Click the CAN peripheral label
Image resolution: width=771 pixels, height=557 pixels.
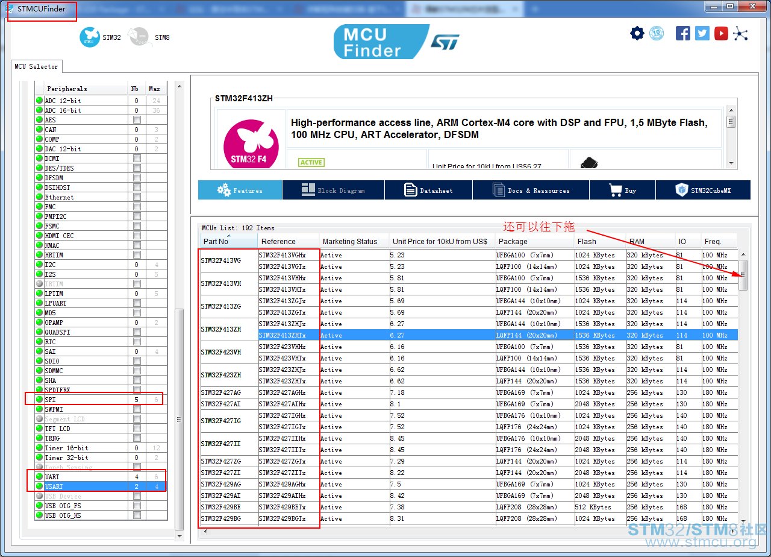pyautogui.click(x=51, y=130)
